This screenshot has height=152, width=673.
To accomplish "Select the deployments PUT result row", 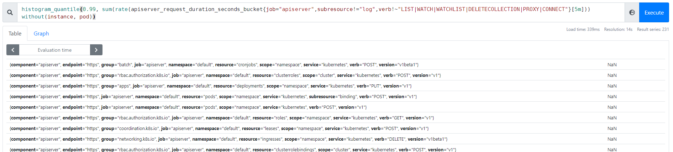I will pos(210,86).
